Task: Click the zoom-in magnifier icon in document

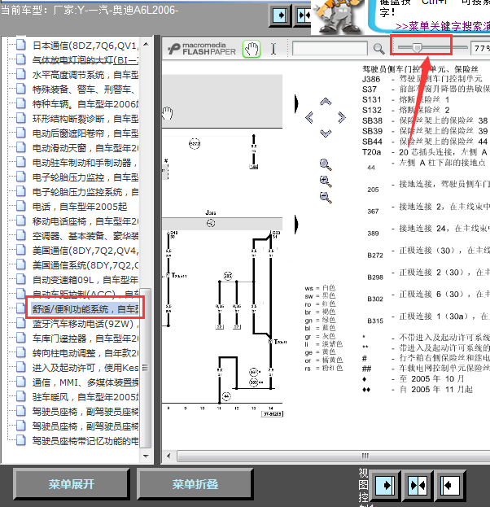Action: tap(326, 181)
